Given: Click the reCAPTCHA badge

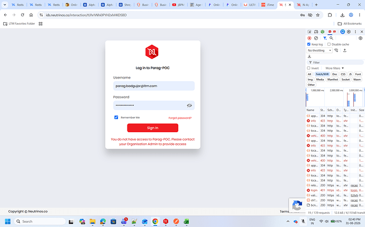Looking at the screenshot, I should click(x=297, y=205).
